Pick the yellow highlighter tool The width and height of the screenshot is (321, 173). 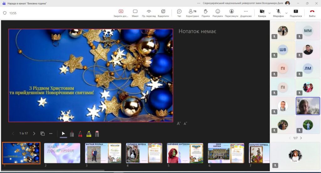pos(89,134)
